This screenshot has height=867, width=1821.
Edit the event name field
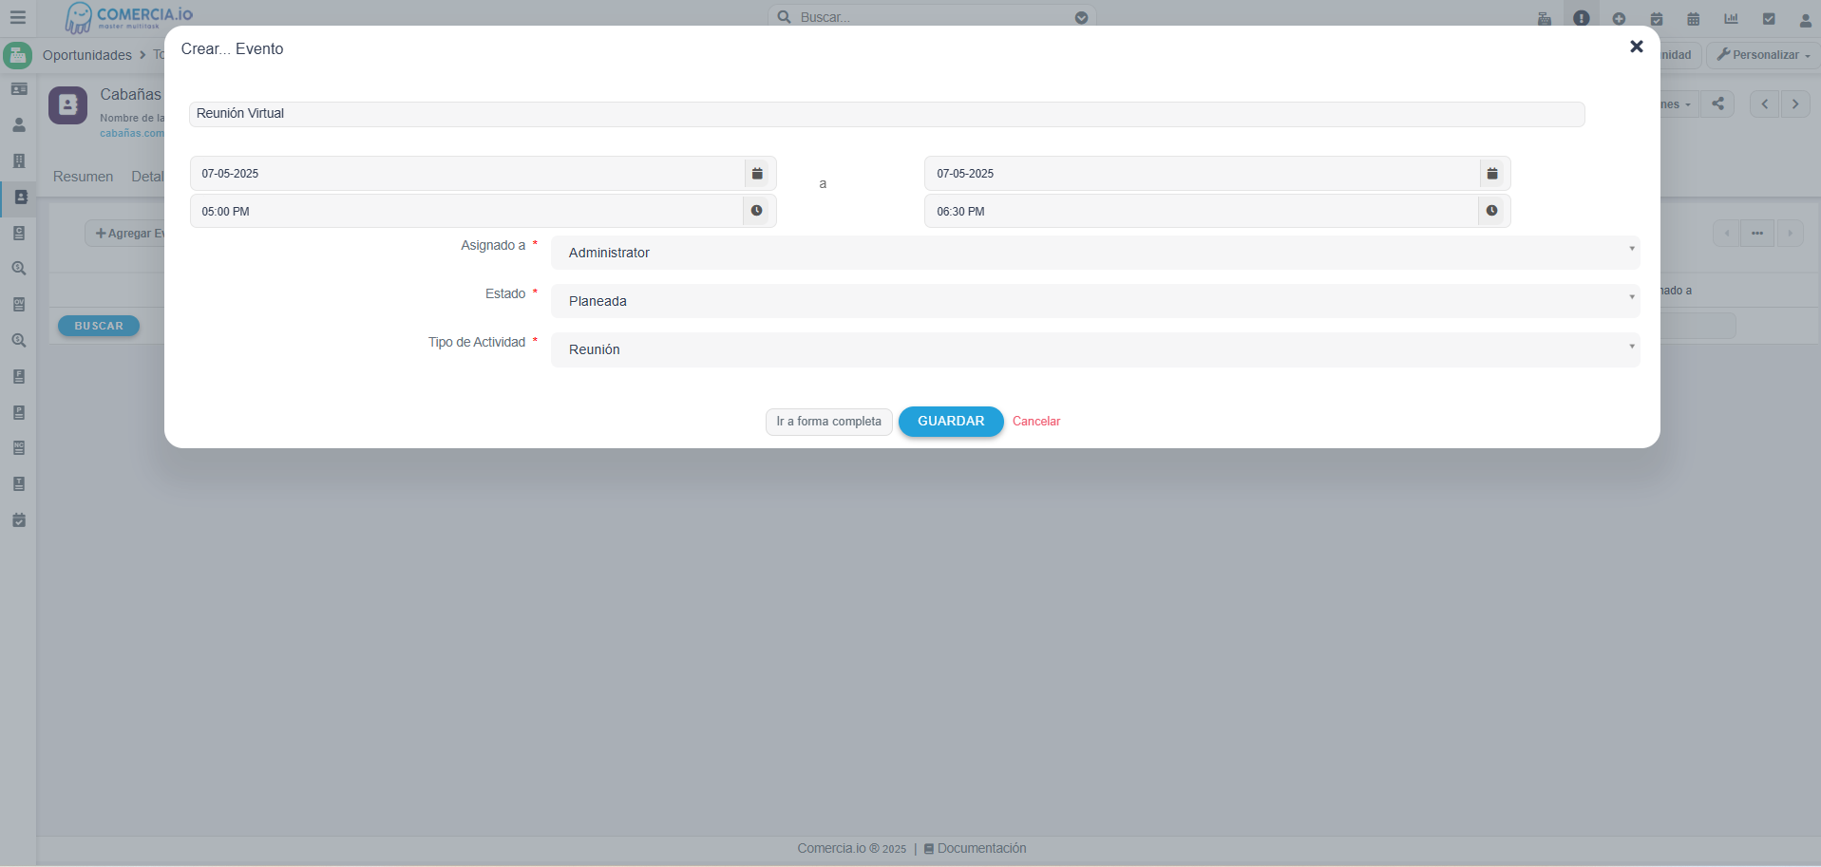(885, 114)
